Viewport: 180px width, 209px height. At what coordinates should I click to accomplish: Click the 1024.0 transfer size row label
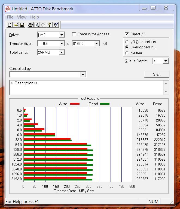click(17, 164)
